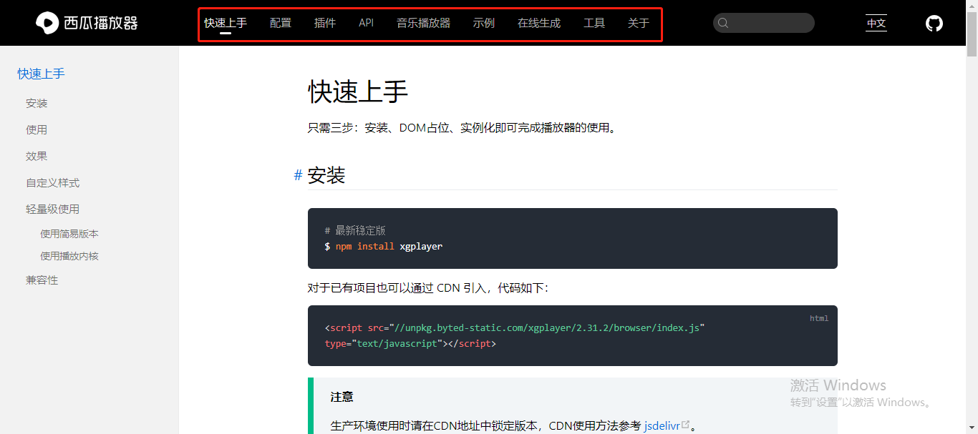Jump to 轻量级使用 in sidebar

pos(53,209)
